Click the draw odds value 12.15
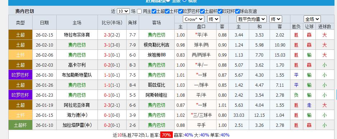 260,115
